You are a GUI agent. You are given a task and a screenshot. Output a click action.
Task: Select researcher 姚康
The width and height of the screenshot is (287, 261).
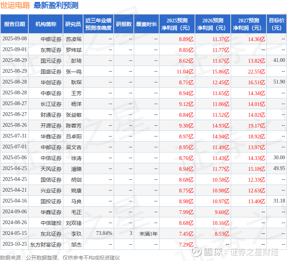point(76,191)
